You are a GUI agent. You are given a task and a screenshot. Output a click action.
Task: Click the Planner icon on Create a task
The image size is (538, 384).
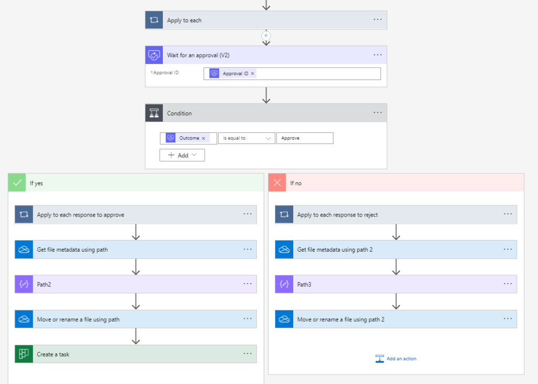click(x=24, y=354)
